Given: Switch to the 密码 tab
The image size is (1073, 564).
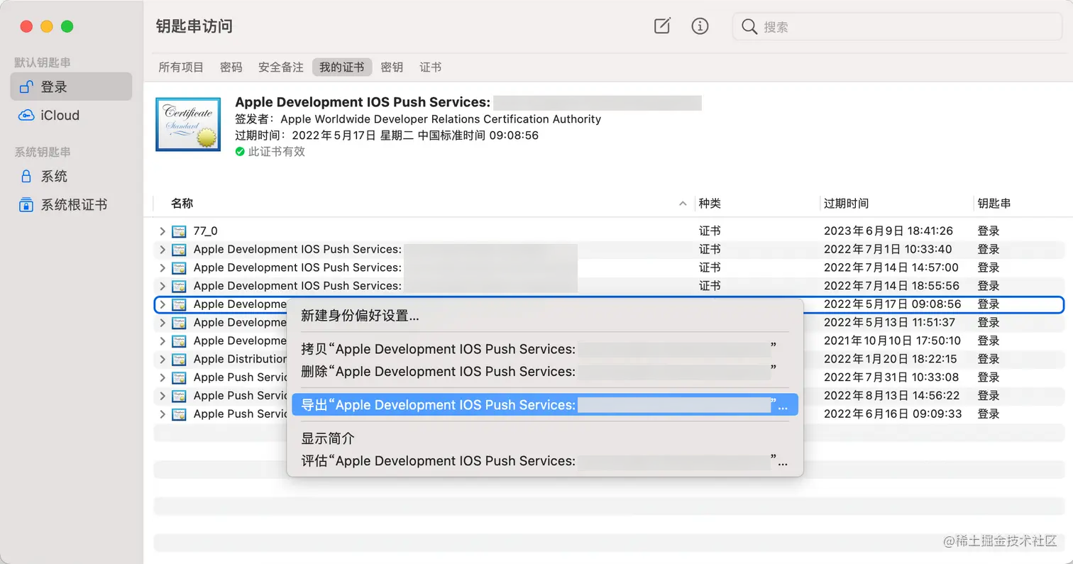Looking at the screenshot, I should [231, 67].
